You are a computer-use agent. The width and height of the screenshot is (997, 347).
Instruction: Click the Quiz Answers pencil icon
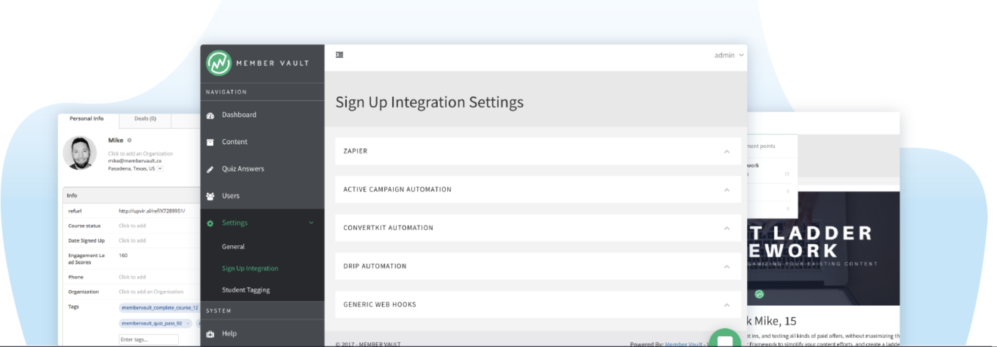(211, 169)
